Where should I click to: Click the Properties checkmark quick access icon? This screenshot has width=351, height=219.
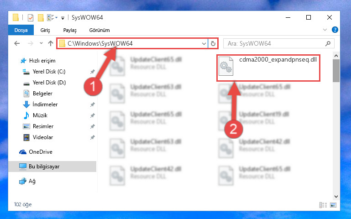[x=31, y=18]
